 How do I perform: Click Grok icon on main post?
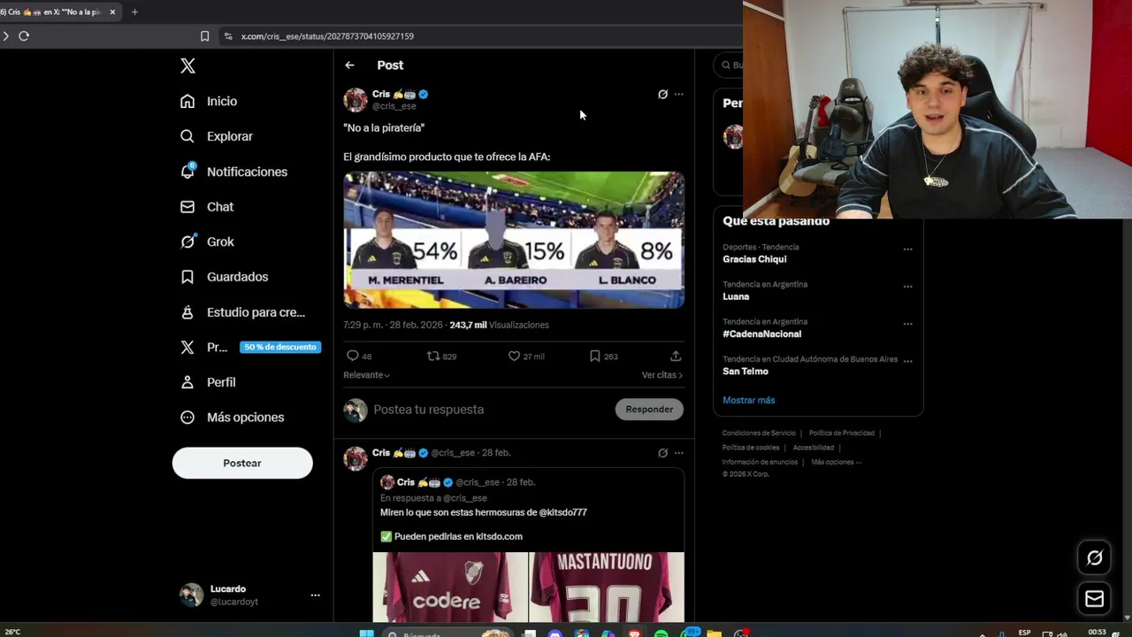(x=662, y=94)
